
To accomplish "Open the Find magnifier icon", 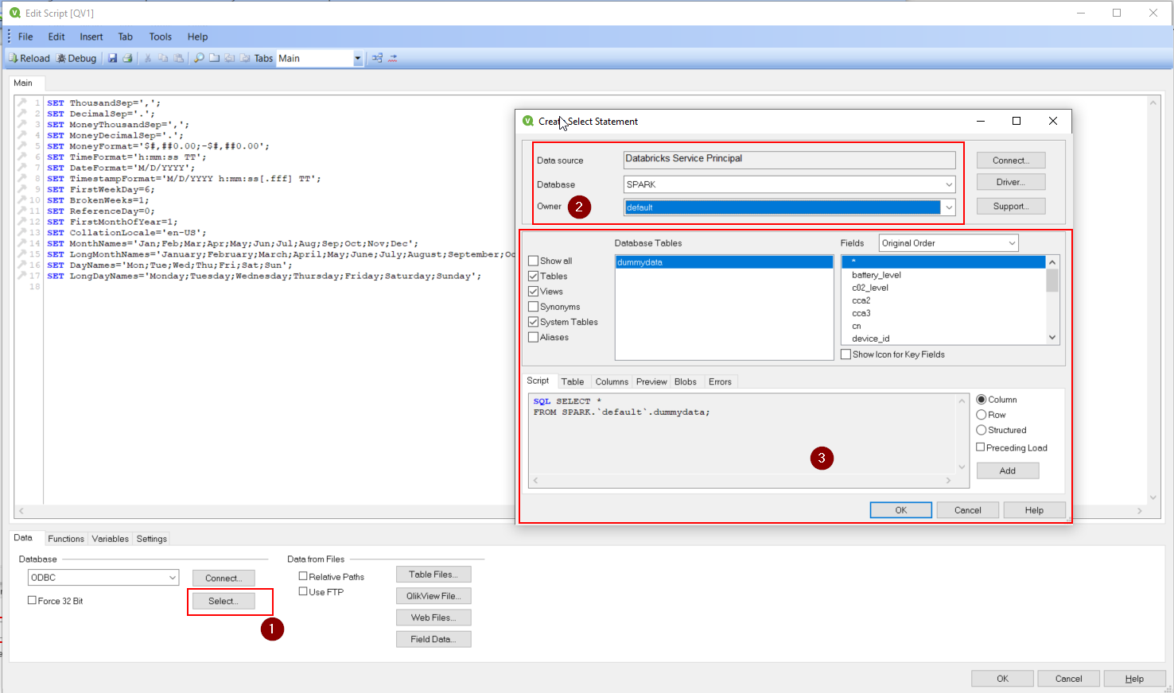I will [199, 58].
